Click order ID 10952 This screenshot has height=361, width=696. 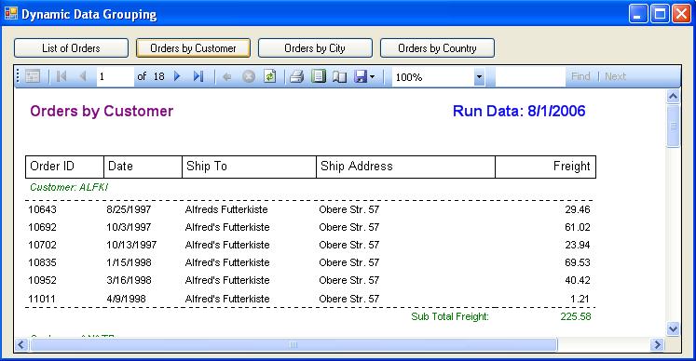pyautogui.click(x=42, y=280)
